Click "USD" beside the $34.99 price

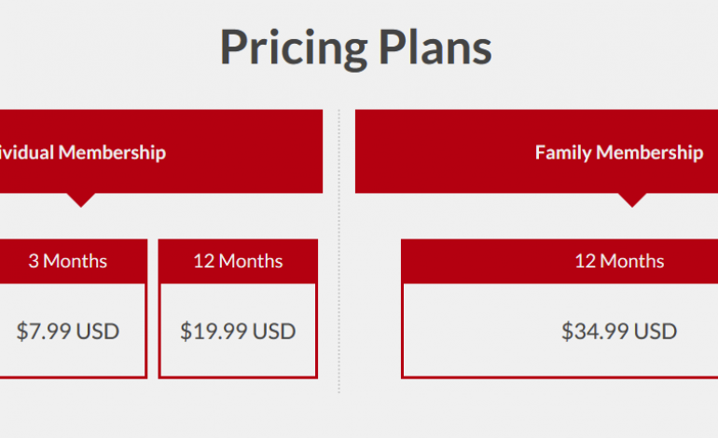tap(656, 331)
